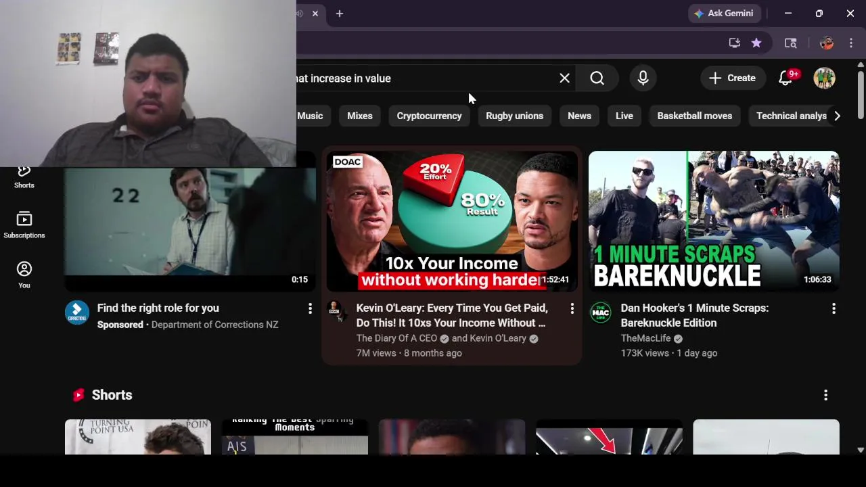Open Chrome's three-dot menu
The width and height of the screenshot is (866, 487).
[851, 43]
